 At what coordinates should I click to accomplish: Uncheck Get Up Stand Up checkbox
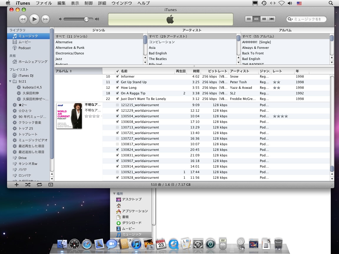point(117,82)
